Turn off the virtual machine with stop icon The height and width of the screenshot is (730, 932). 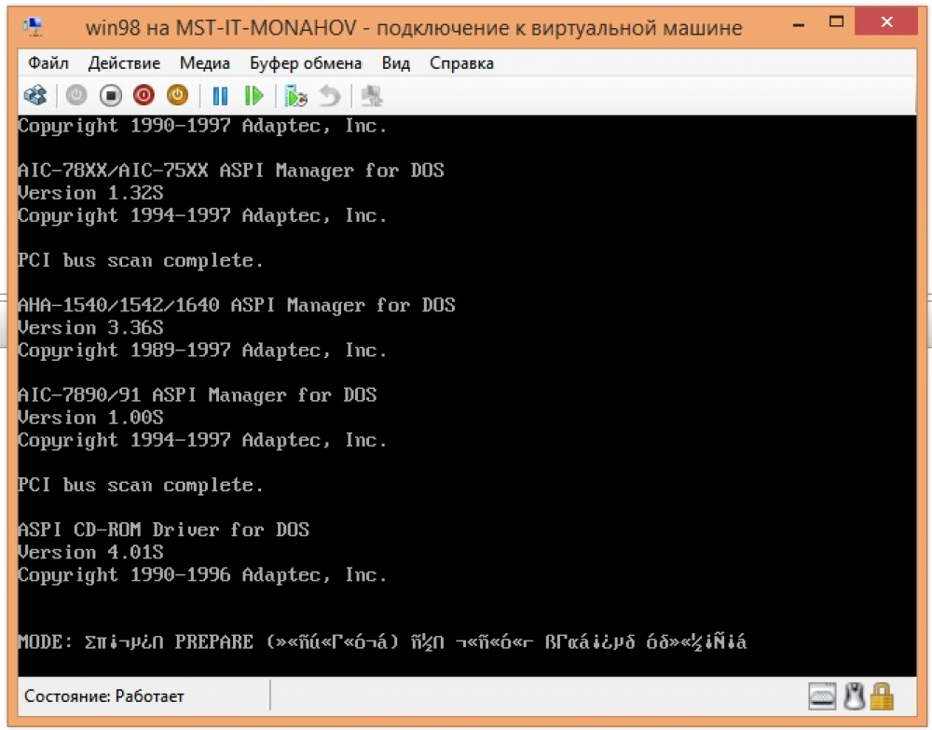click(x=111, y=95)
